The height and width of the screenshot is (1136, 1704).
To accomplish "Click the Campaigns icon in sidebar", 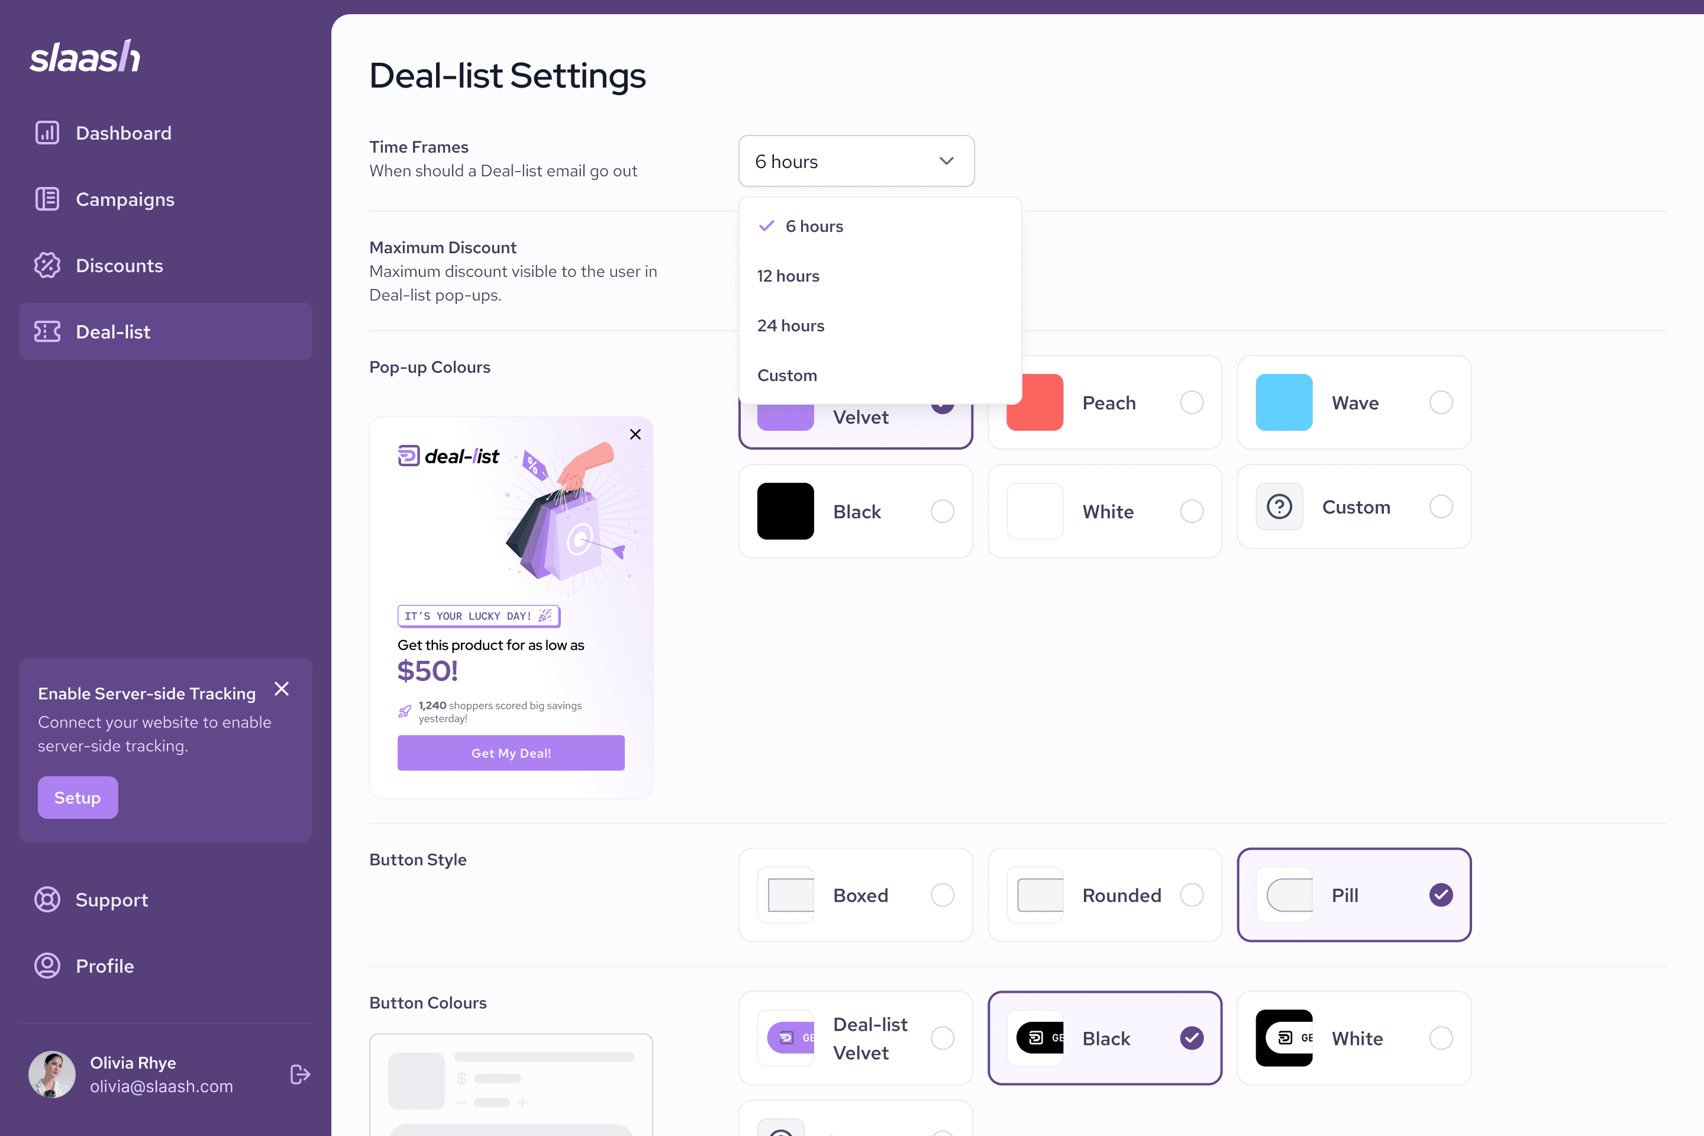I will (x=47, y=198).
